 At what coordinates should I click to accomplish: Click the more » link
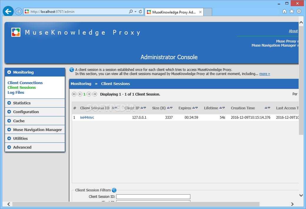[265, 74]
